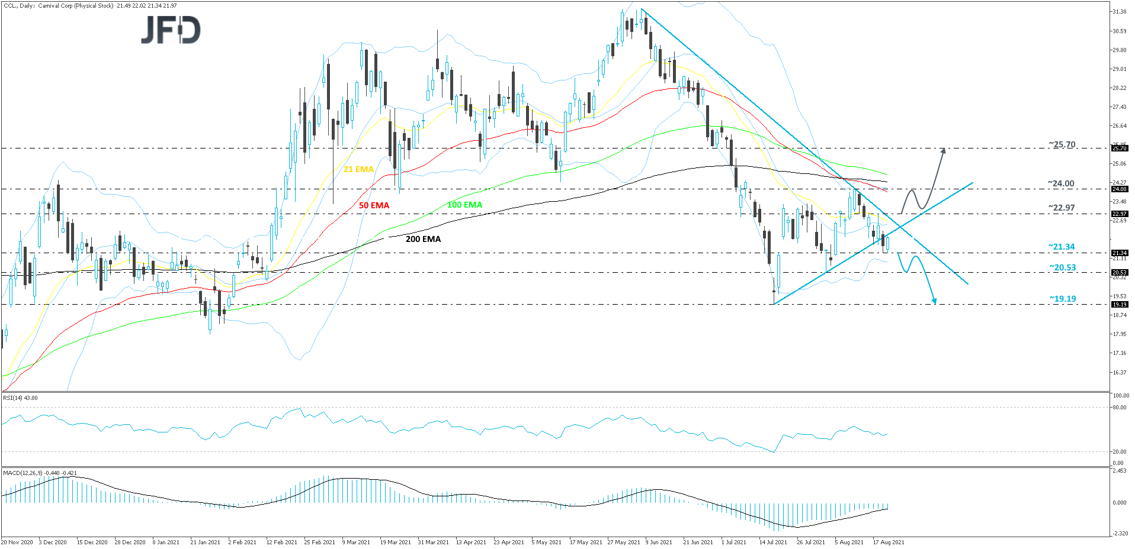
Task: Select the '50 EMA' red label
Action: [x=374, y=205]
